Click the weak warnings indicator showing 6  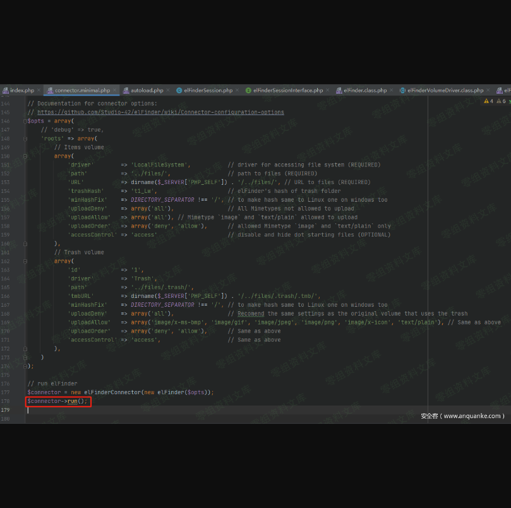coord(500,101)
